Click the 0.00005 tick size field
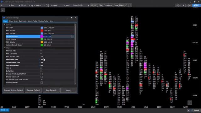This screenshot has width=201, height=113. click(x=67, y=5)
